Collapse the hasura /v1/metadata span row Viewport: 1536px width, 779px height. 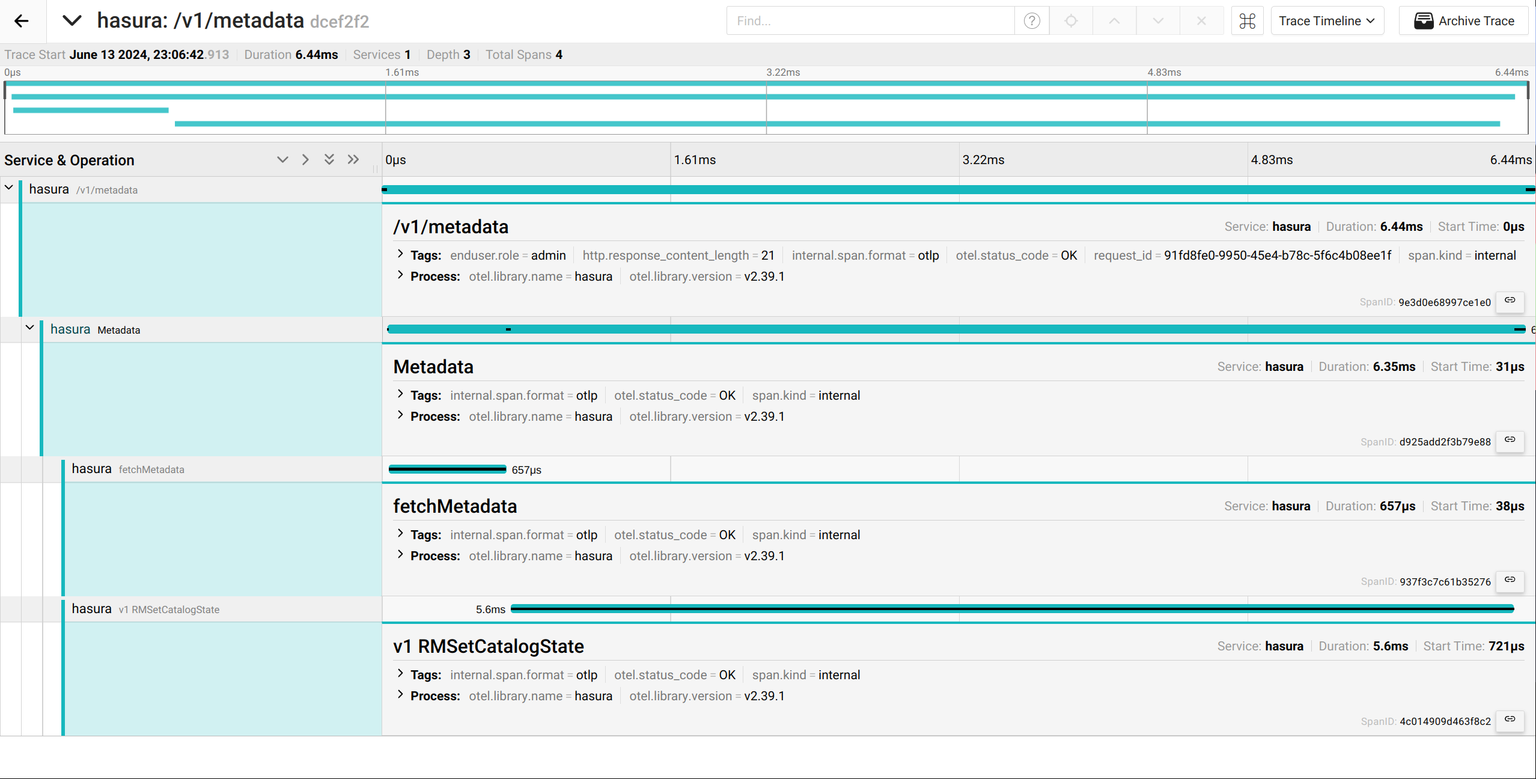[x=9, y=188]
